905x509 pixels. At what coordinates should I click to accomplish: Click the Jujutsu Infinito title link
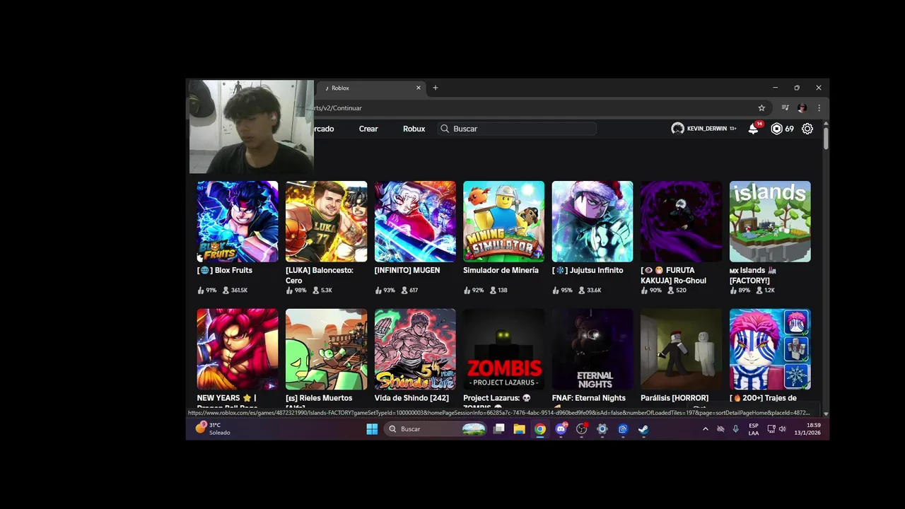[588, 270]
